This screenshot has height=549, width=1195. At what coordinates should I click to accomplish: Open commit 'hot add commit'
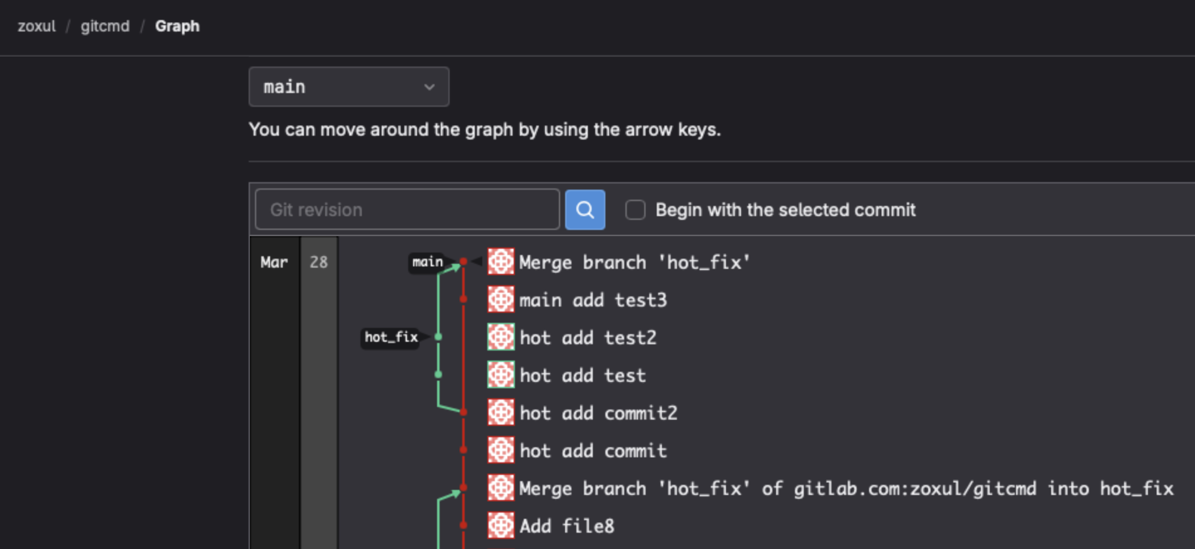[593, 451]
